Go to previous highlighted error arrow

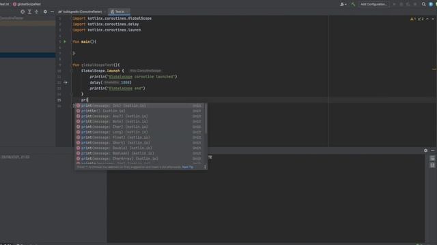click(x=427, y=19)
